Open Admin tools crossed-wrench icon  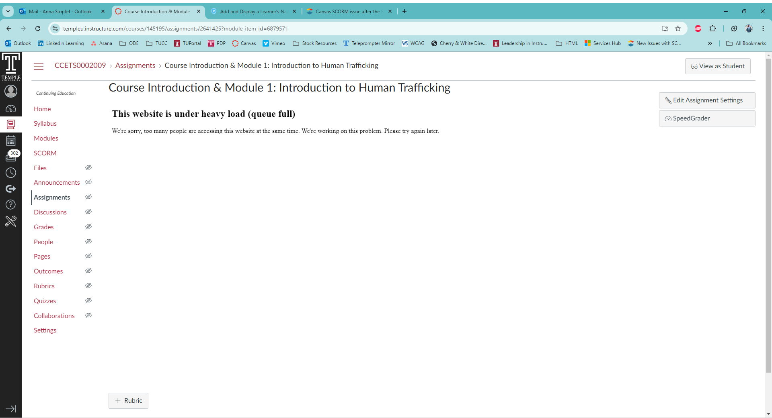[11, 221]
